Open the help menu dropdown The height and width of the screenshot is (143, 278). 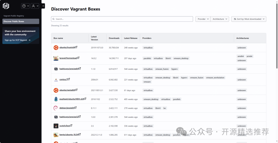pos(25,6)
